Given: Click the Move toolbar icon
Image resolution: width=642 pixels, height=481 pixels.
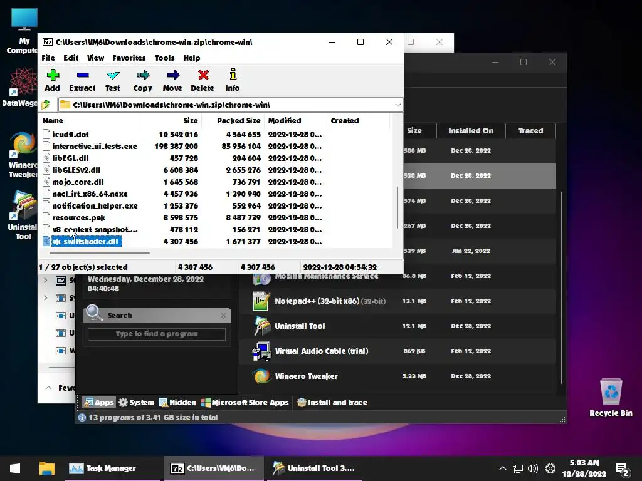Looking at the screenshot, I should pos(172,81).
